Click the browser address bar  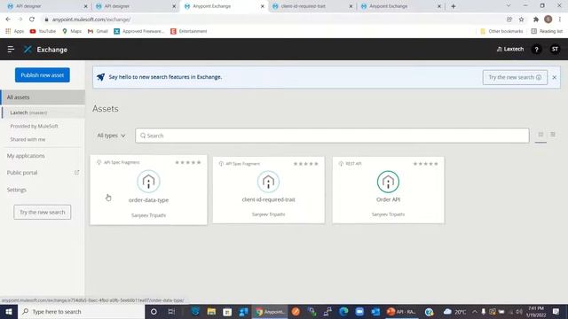click(x=272, y=19)
